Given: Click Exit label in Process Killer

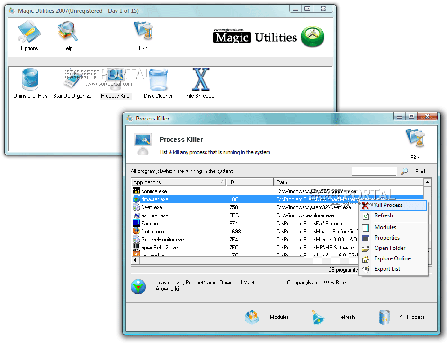Looking at the screenshot, I should pos(414,156).
